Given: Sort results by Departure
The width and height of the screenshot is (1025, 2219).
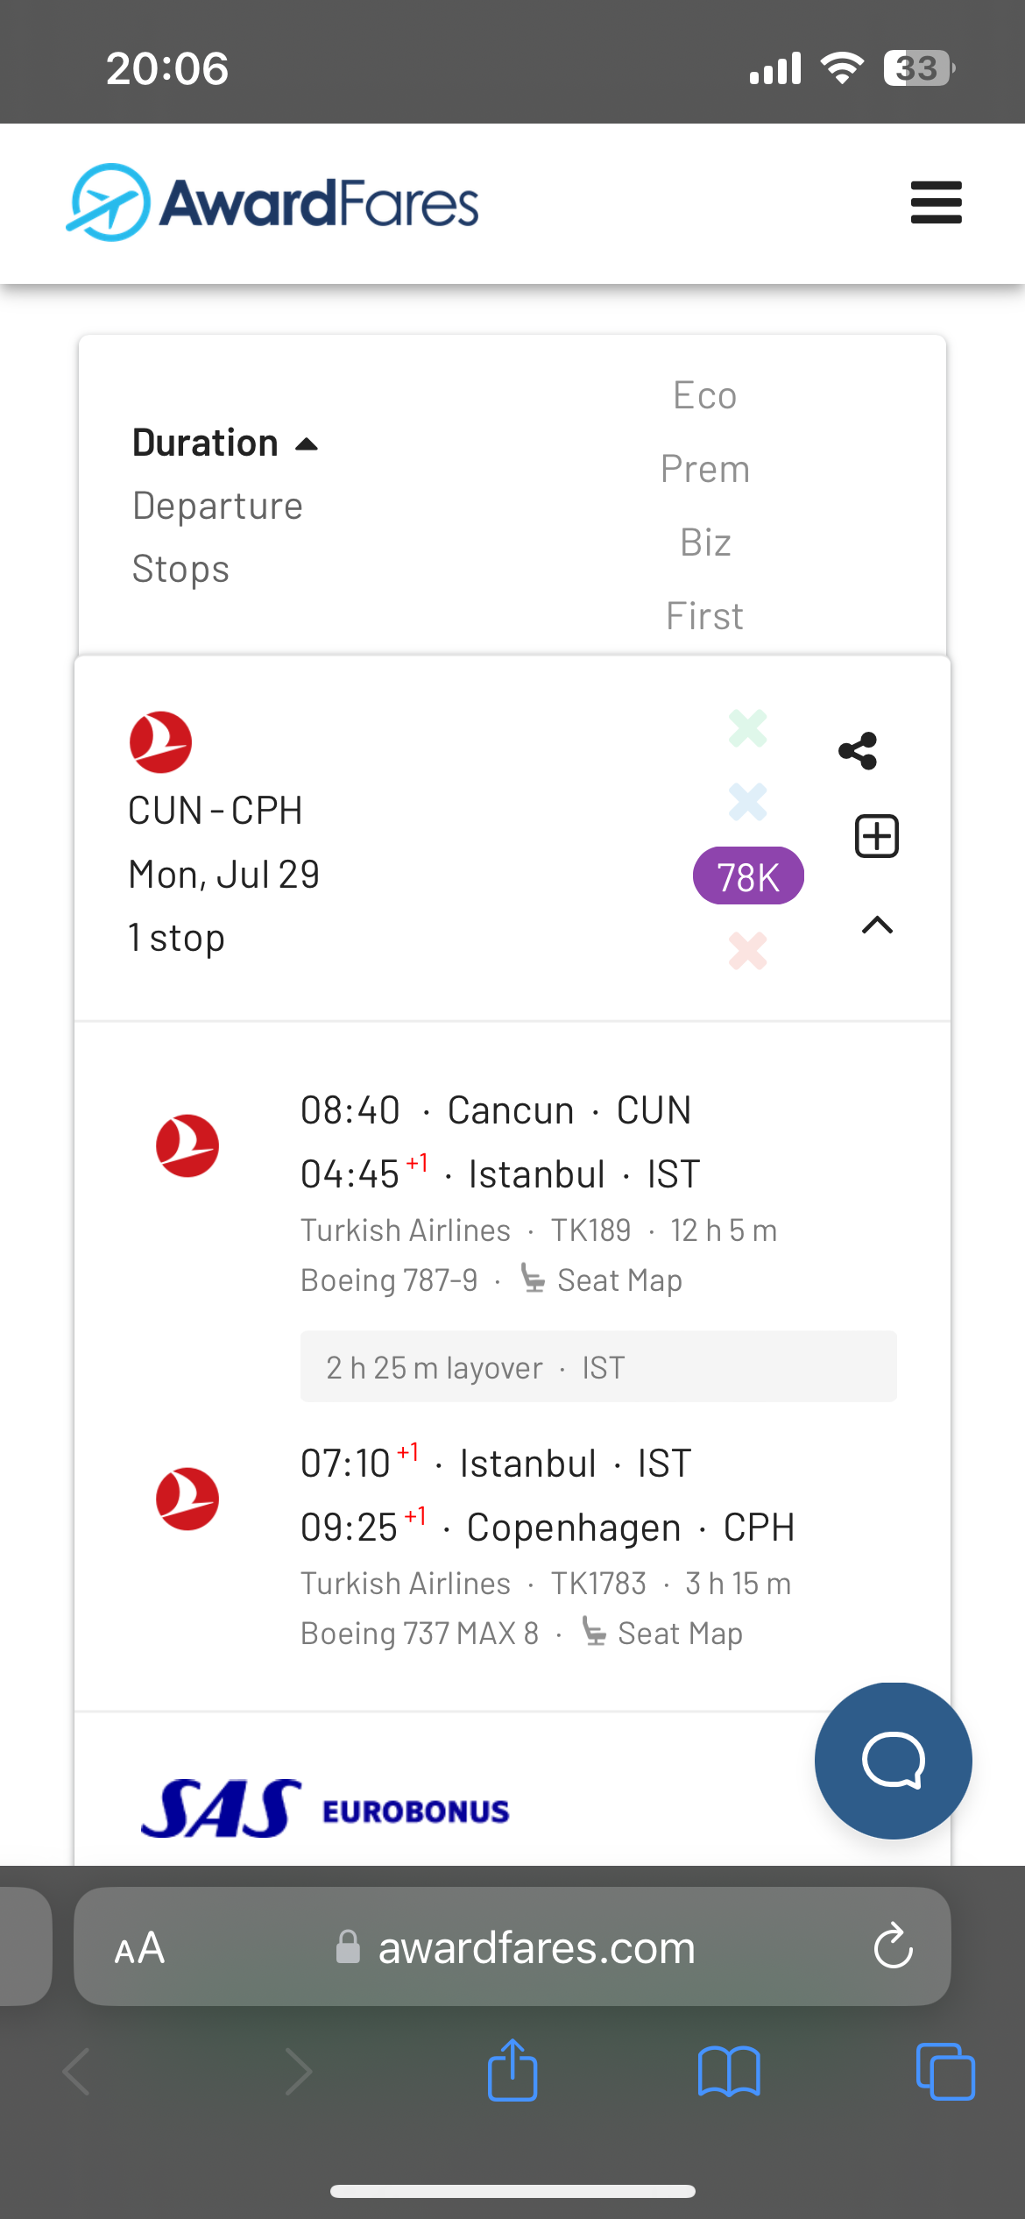Looking at the screenshot, I should (217, 507).
